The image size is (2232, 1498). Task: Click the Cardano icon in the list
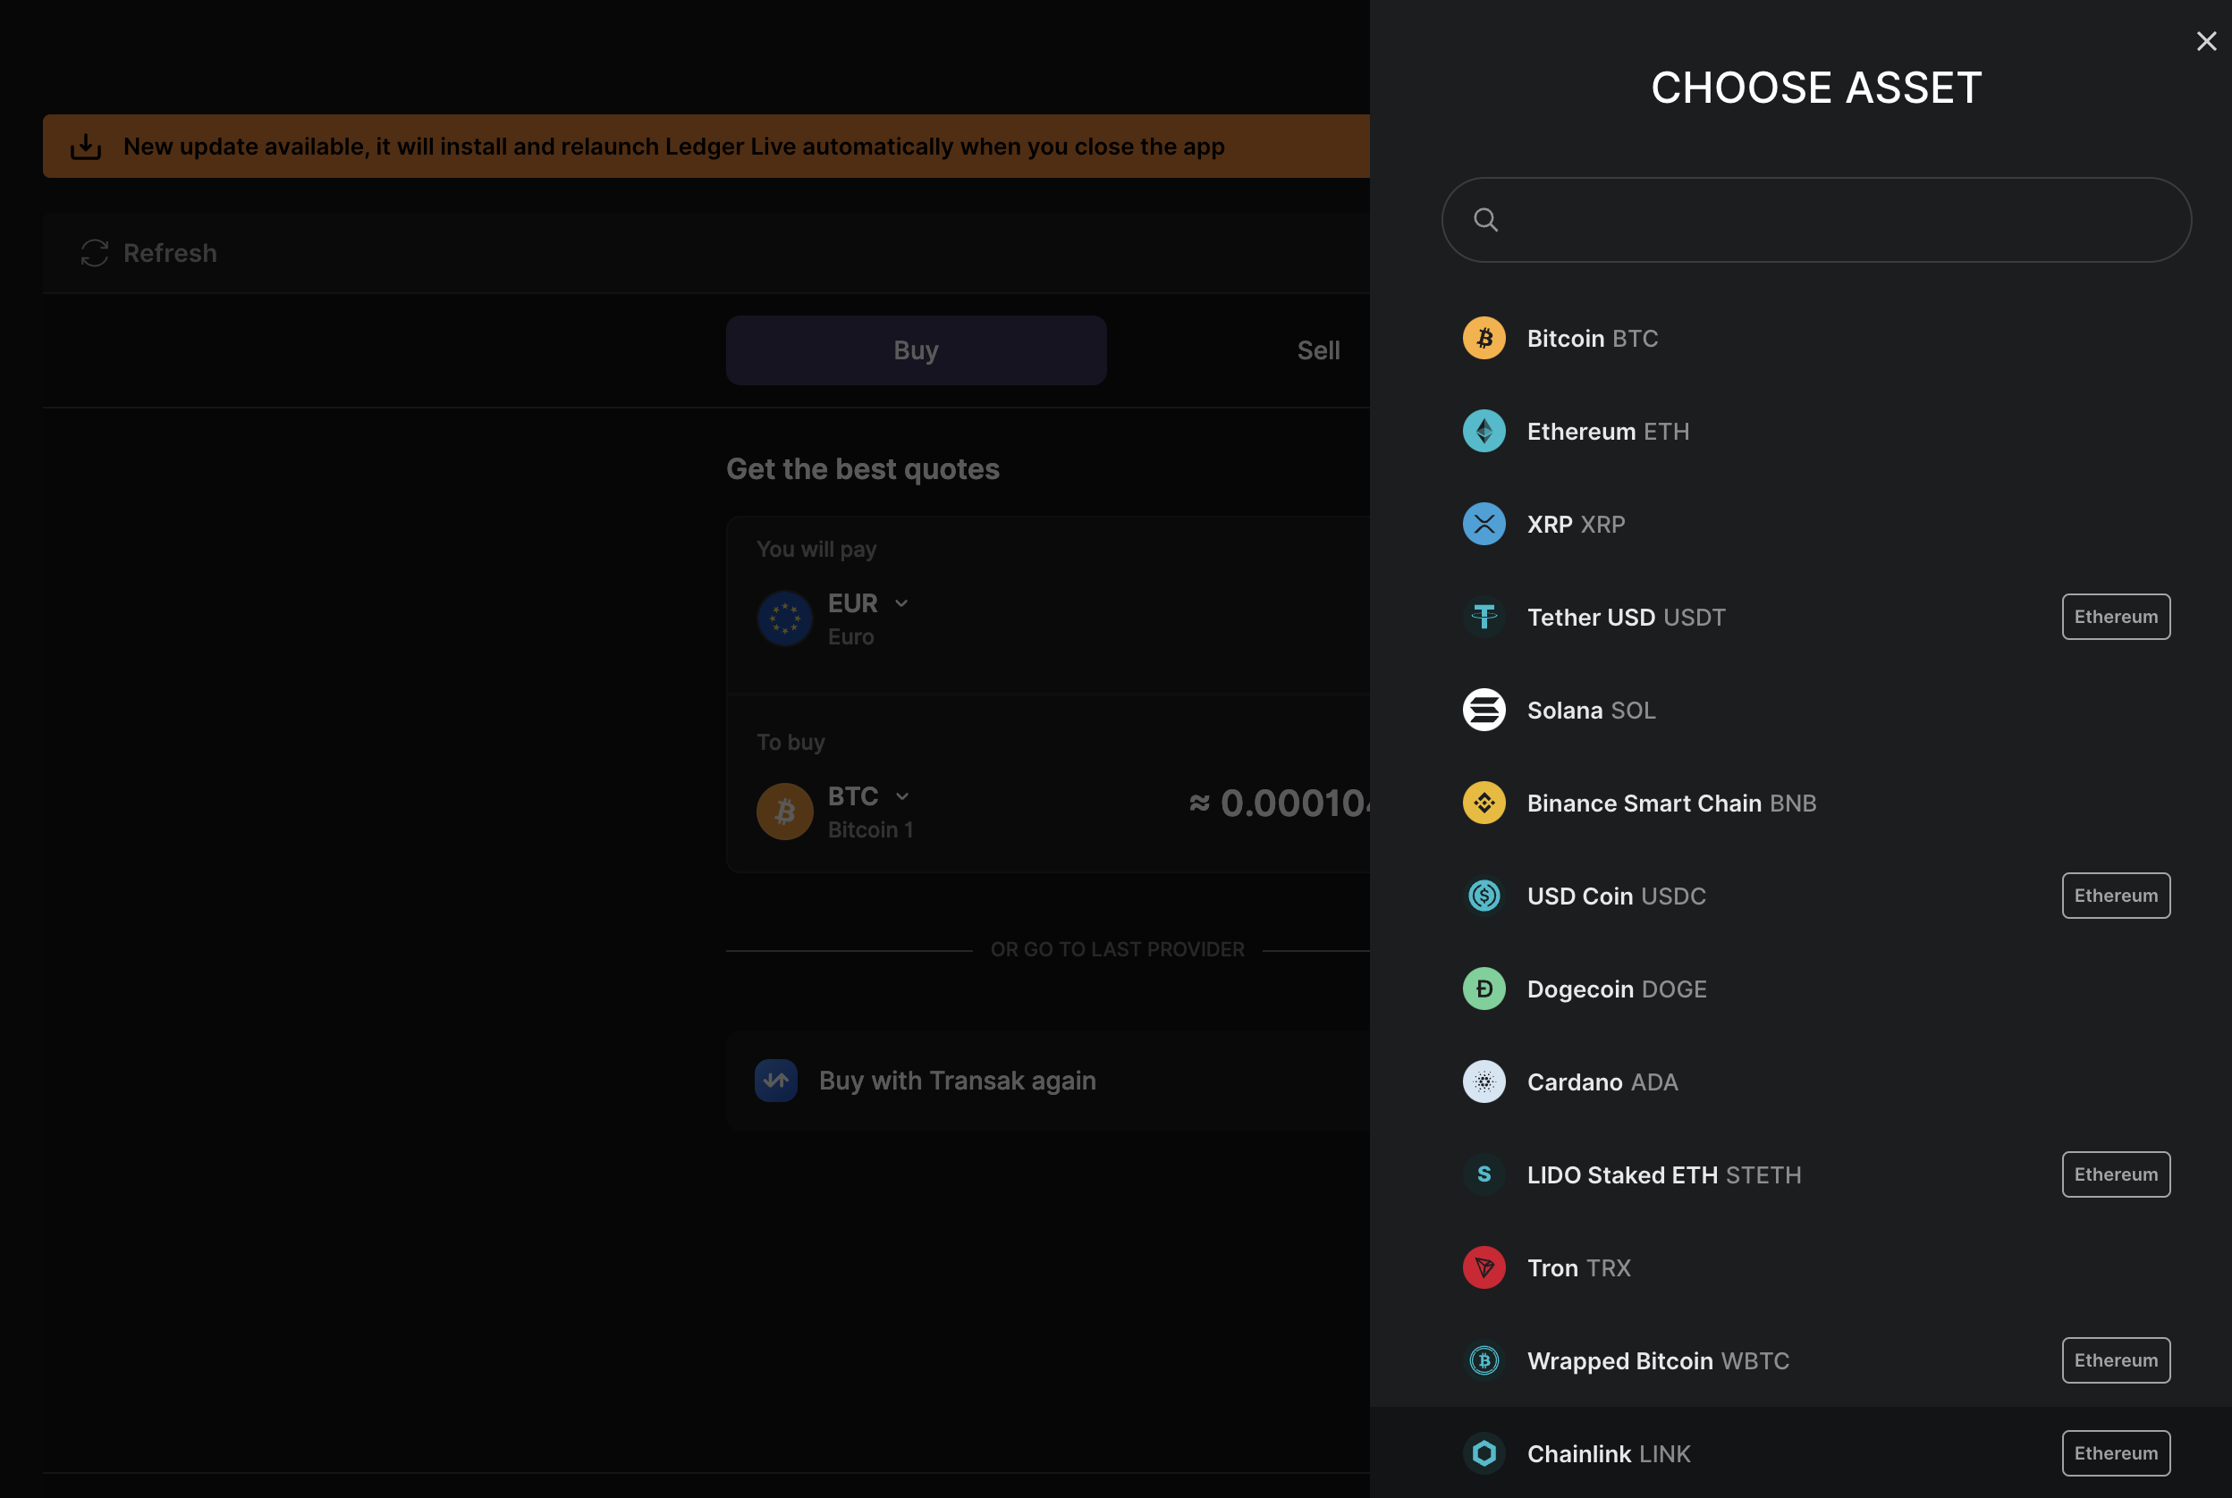coord(1484,1081)
